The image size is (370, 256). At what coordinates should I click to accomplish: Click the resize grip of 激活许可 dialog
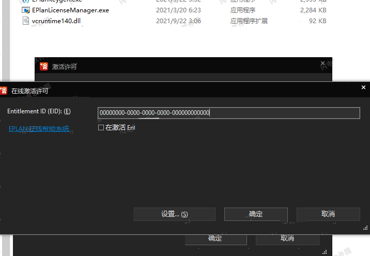point(325,252)
